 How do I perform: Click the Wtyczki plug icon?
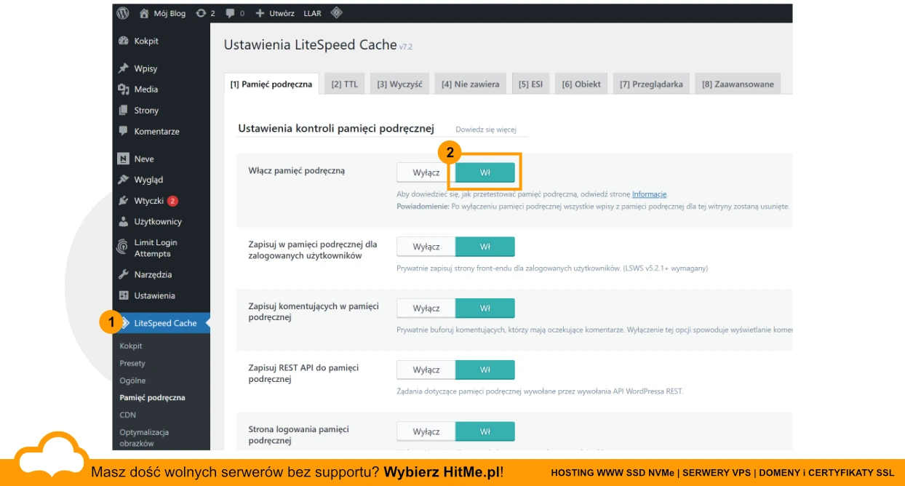tap(124, 201)
